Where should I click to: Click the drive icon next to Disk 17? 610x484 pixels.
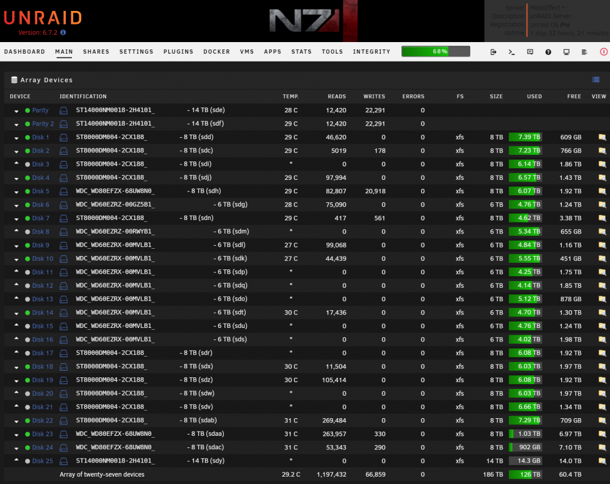[64, 354]
